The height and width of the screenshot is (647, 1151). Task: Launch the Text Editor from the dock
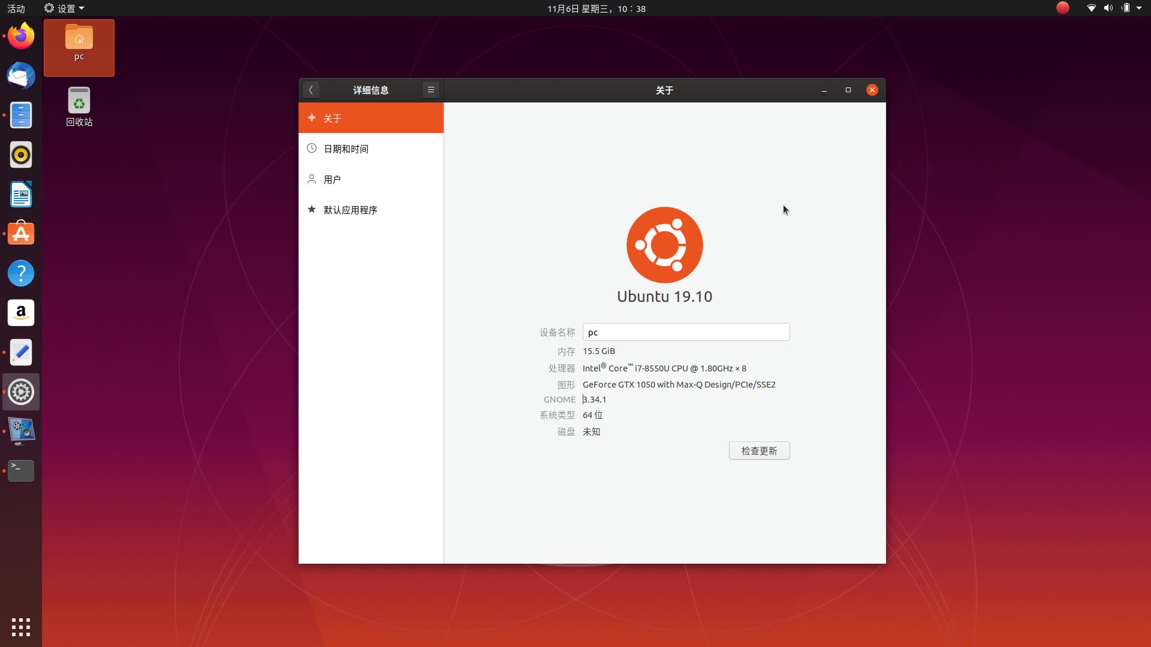coord(21,352)
